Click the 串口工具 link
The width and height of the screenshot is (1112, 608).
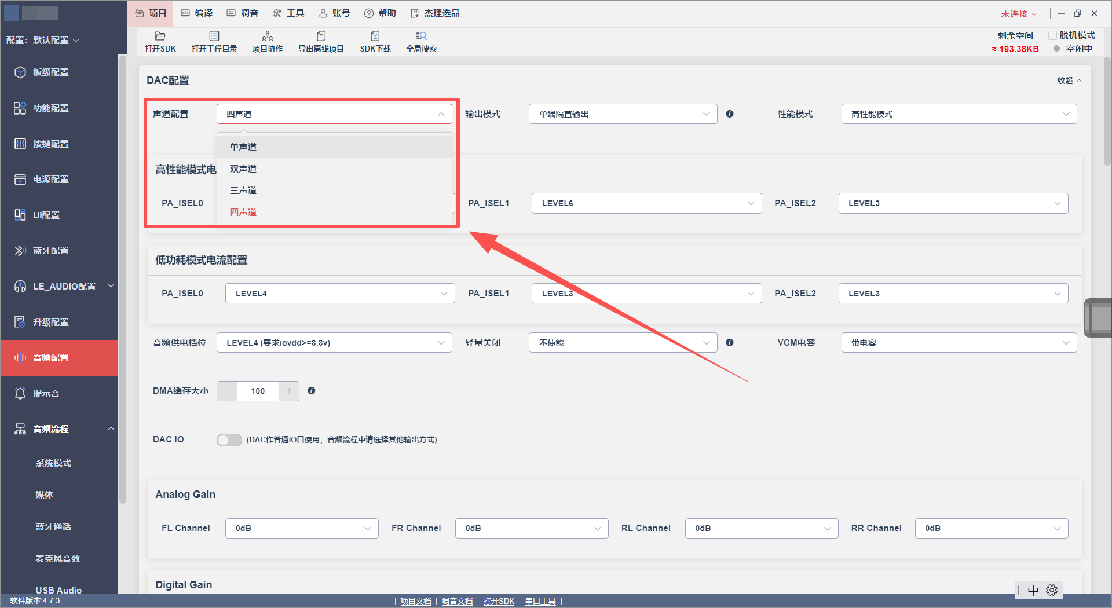point(540,601)
